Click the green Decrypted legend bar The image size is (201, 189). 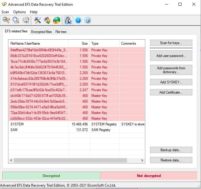pos(51,175)
